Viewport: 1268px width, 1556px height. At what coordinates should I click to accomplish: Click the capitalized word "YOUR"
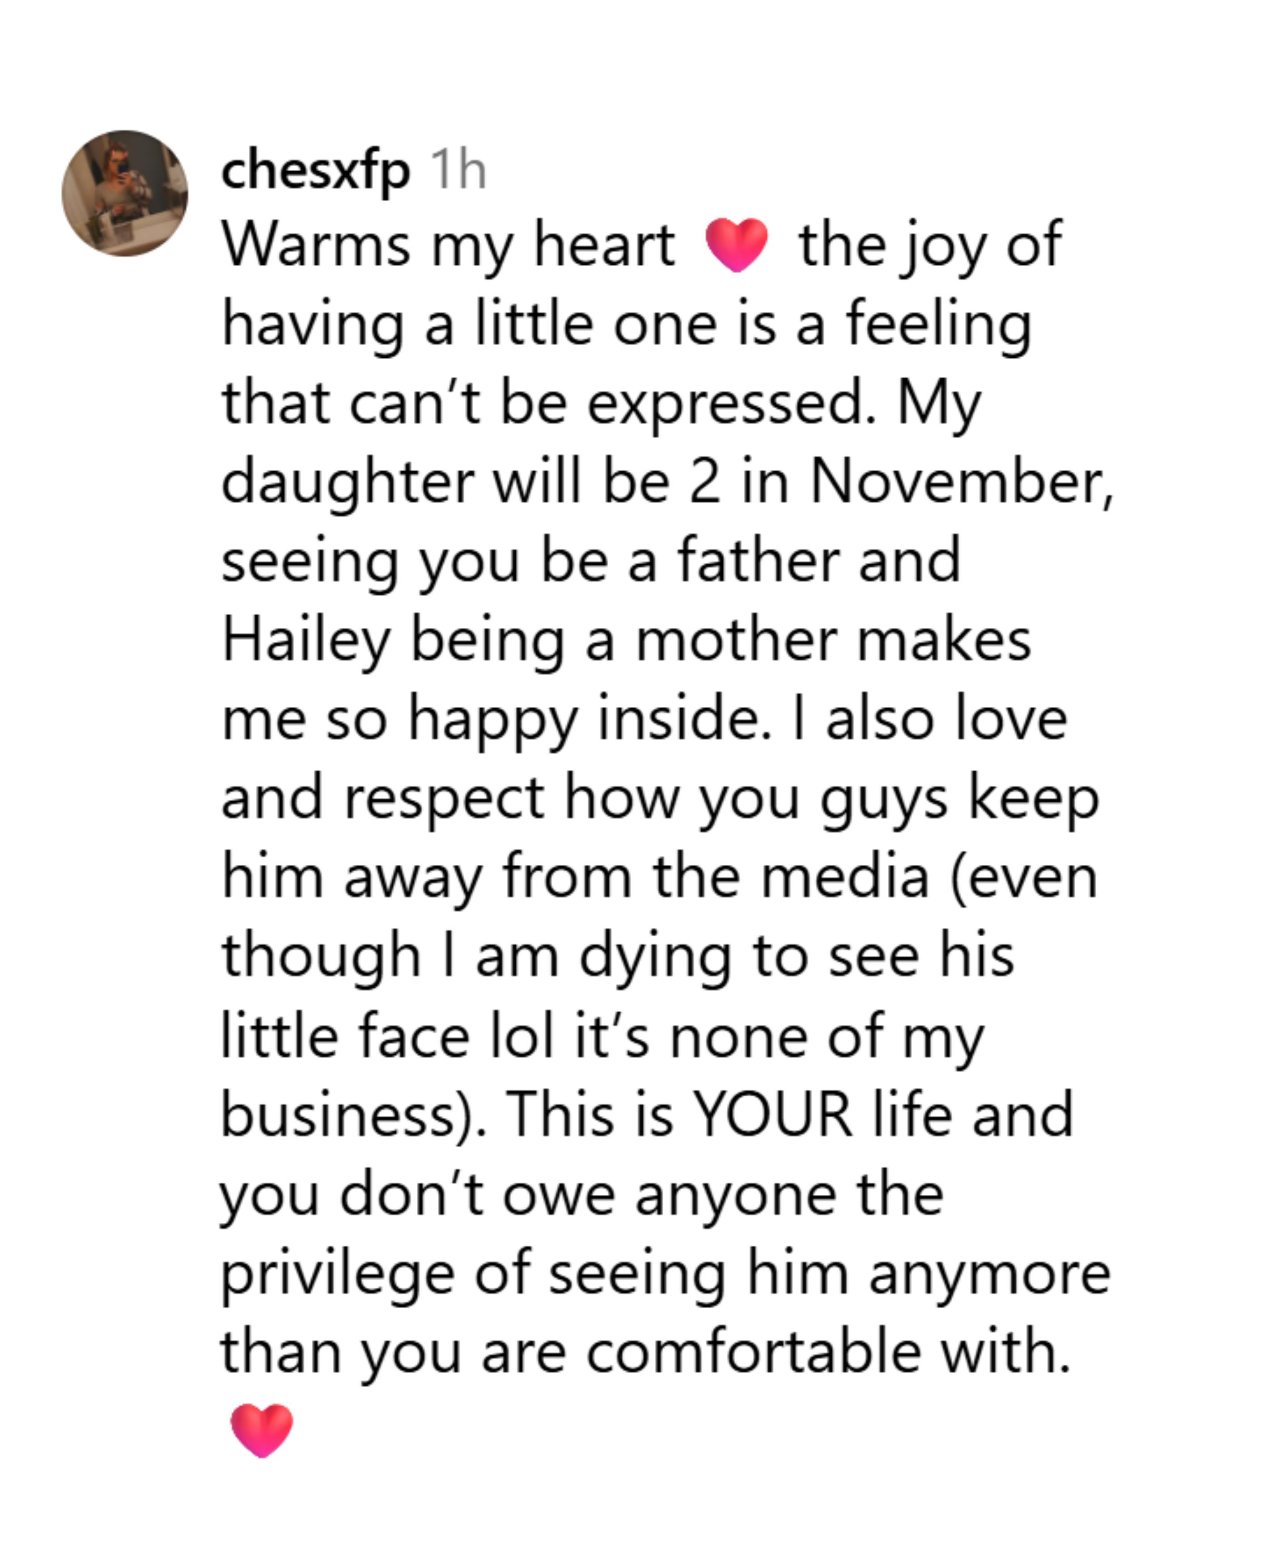click(x=772, y=1115)
